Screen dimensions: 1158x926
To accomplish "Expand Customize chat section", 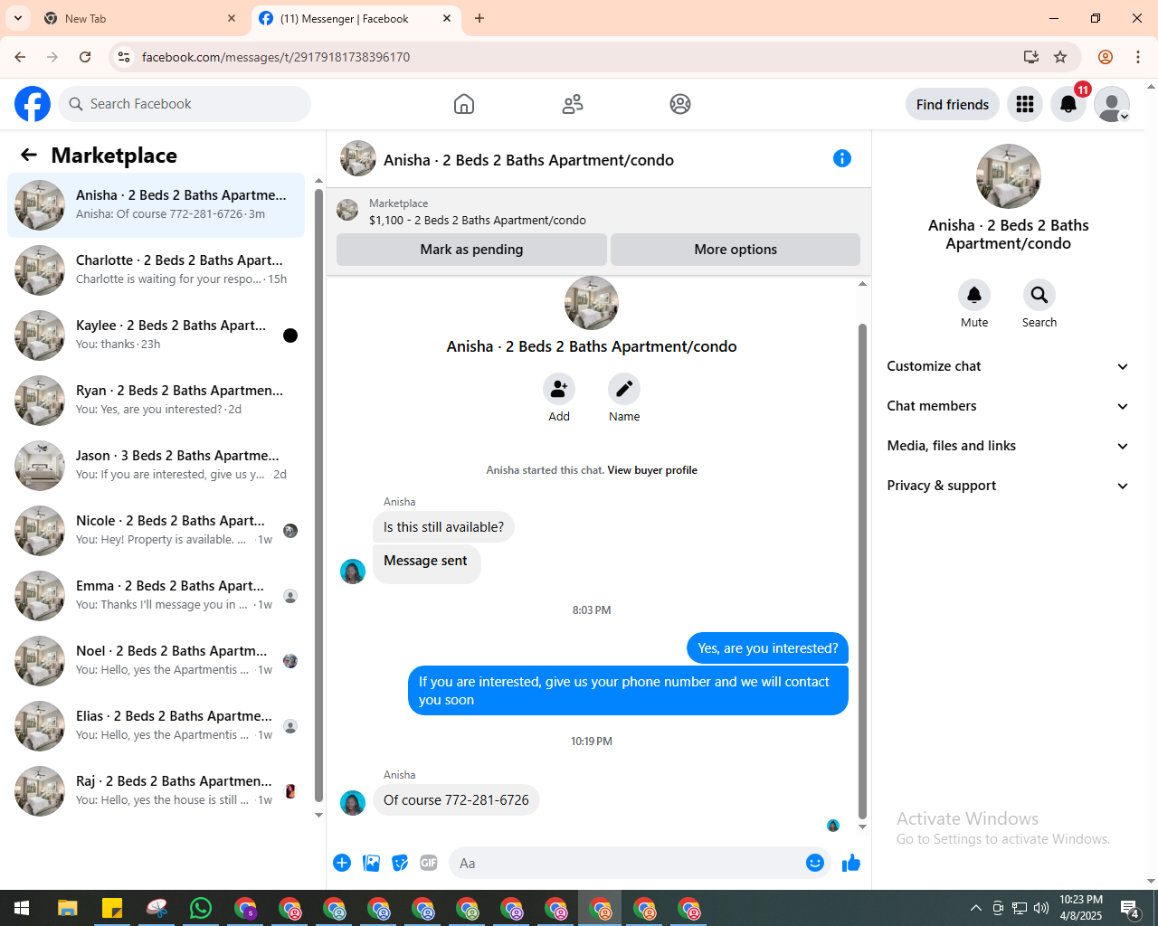I will point(1008,366).
